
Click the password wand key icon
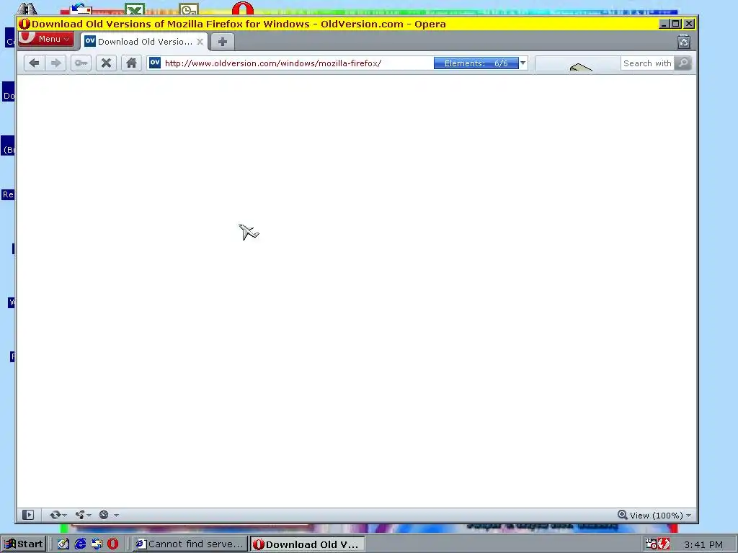tap(81, 63)
